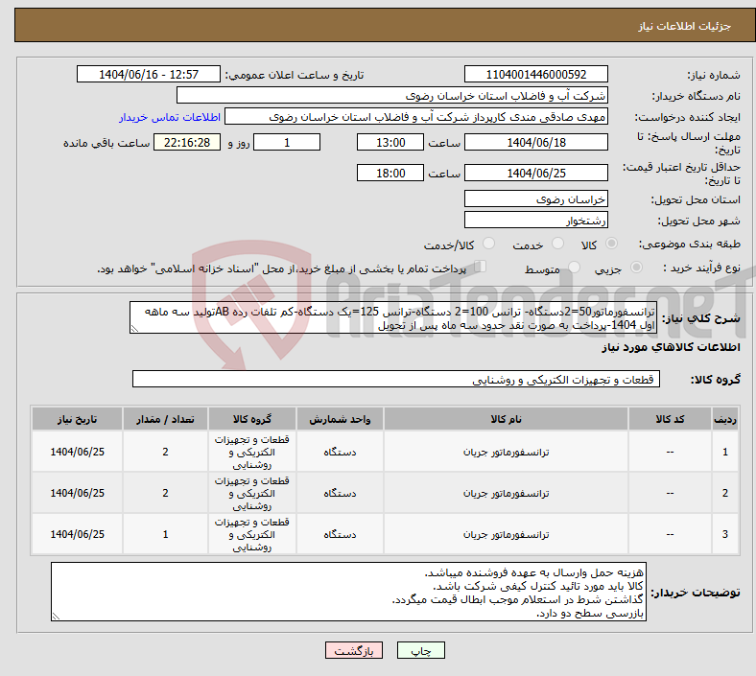Click the تعداد / مقدار column header
Screen dimensions: 756x676
click(165, 419)
